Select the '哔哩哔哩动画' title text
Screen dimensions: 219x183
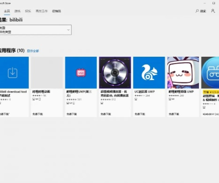(41, 92)
